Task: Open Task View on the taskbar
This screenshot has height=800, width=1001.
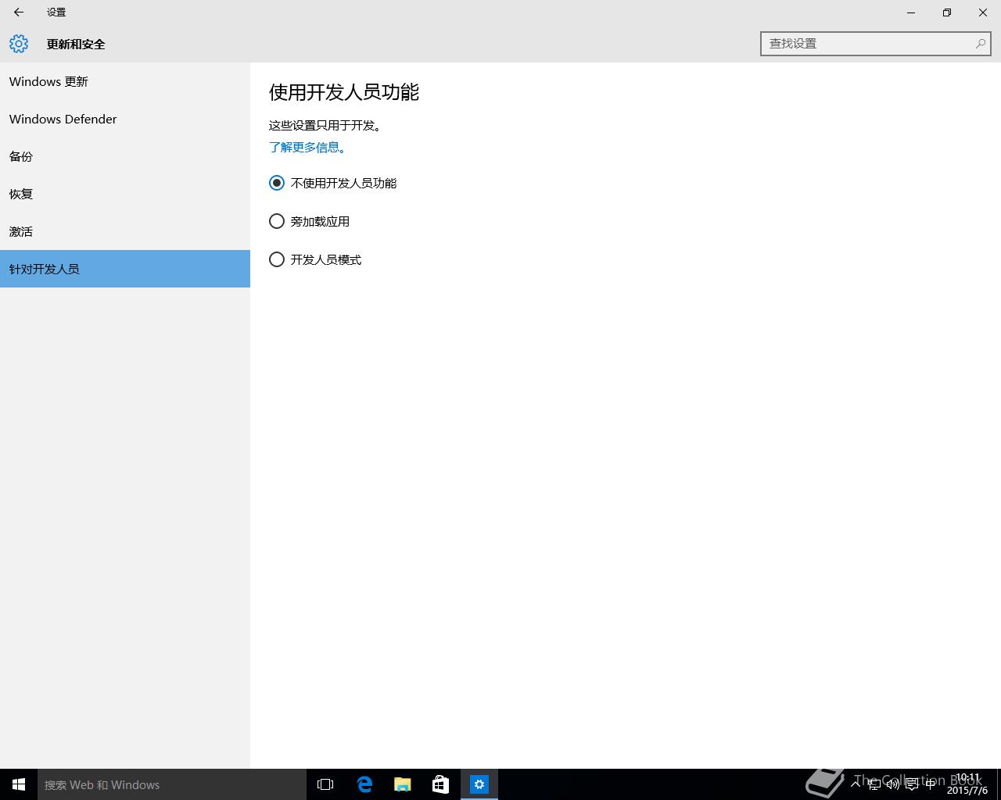Action: coord(325,784)
